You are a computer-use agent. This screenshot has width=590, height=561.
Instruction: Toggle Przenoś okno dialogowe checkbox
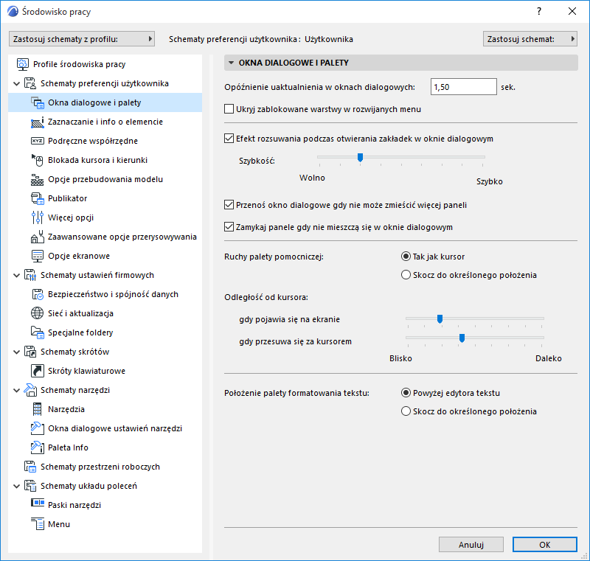pos(229,205)
